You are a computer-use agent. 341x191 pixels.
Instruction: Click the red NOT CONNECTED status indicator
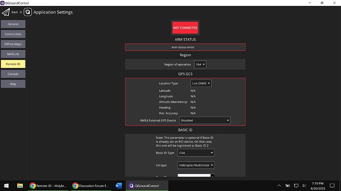(185, 28)
